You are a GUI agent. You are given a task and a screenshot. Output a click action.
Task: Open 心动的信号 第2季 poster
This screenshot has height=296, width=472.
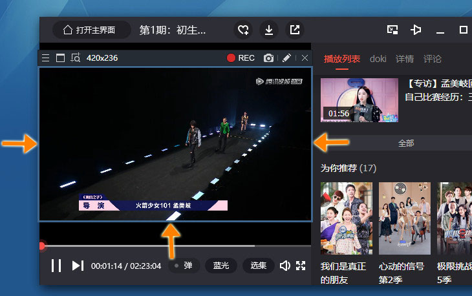tap(405, 218)
